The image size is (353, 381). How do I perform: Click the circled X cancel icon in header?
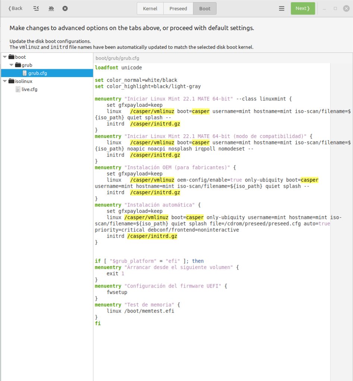65,9
